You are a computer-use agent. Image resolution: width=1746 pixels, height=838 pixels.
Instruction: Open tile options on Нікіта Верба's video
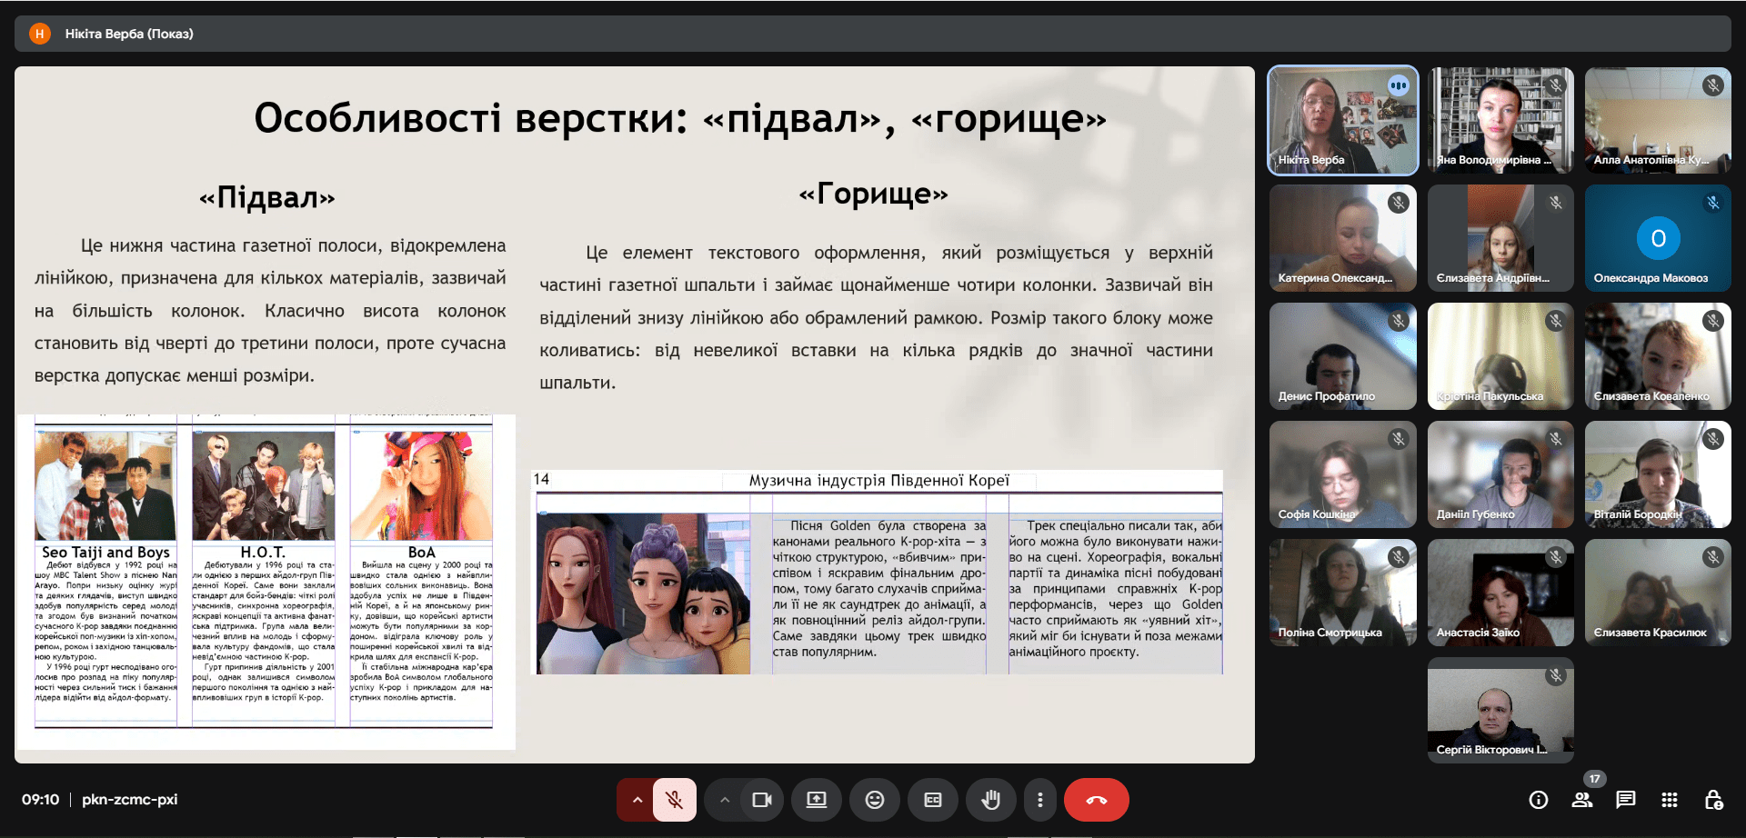tap(1398, 86)
